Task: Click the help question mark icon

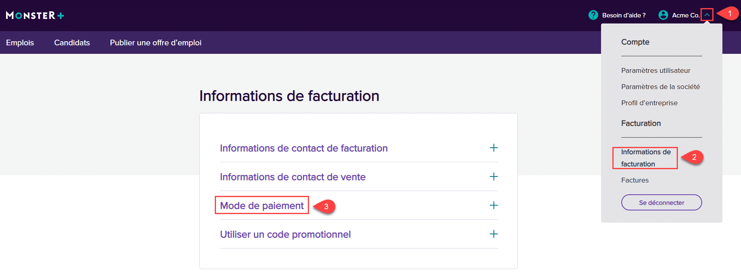Action: 593,15
